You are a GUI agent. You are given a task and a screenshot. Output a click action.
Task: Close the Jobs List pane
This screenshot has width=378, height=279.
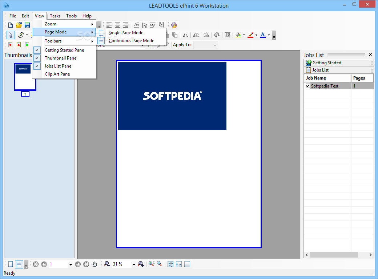click(x=370, y=55)
